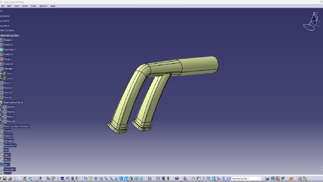Click the Axis System toolbar icon
This screenshot has width=323, height=182.
[204, 178]
